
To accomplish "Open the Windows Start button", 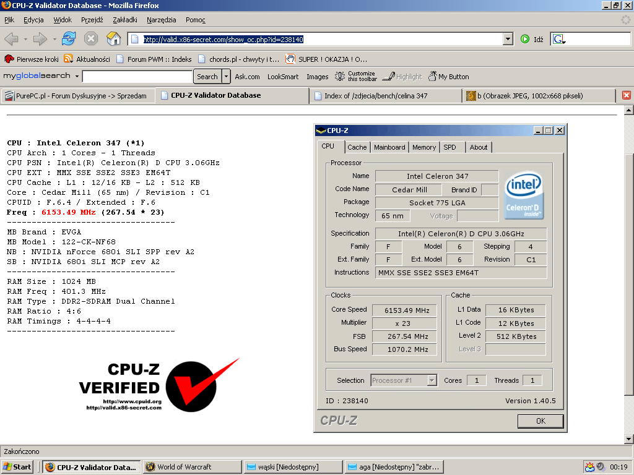I will [x=17, y=467].
